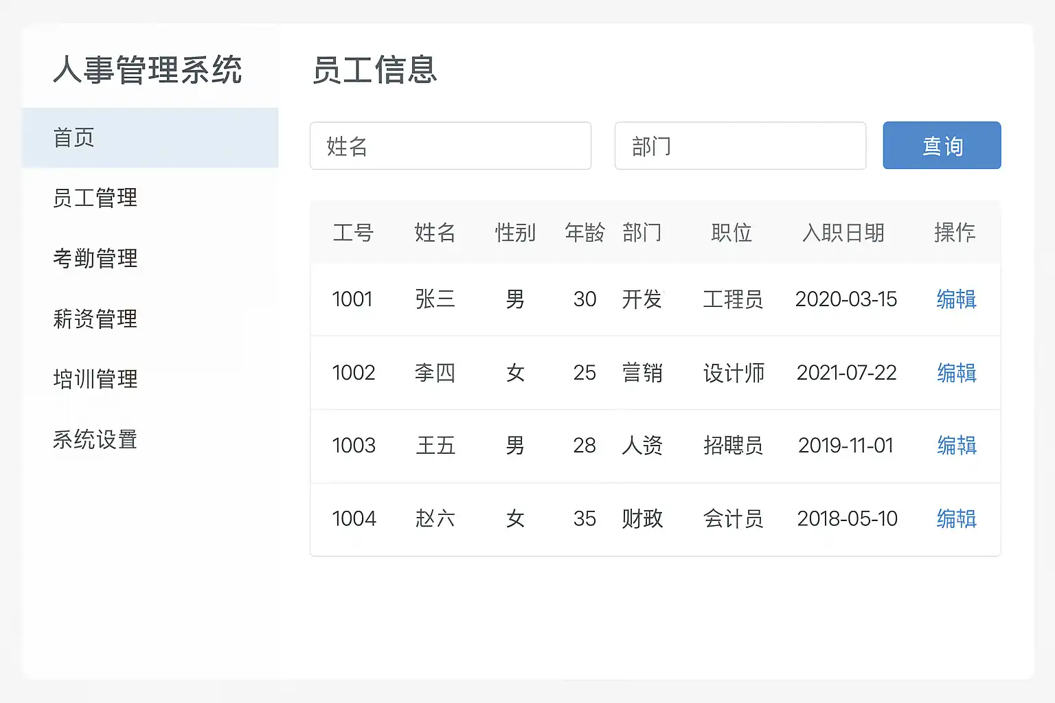Click the age value 28

click(585, 446)
